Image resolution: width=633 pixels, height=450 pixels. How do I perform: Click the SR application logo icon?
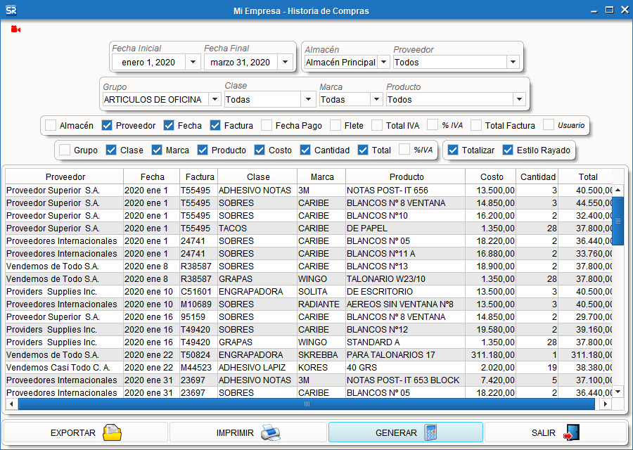click(11, 11)
